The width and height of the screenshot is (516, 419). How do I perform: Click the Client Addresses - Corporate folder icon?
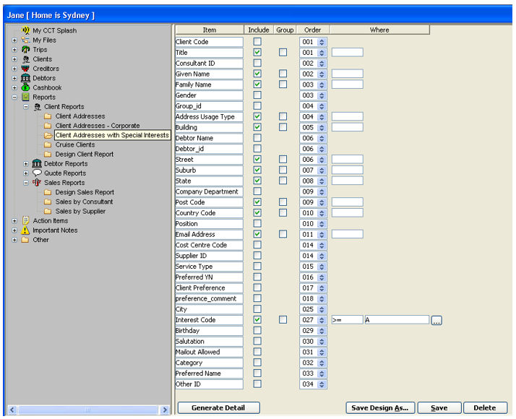point(48,126)
